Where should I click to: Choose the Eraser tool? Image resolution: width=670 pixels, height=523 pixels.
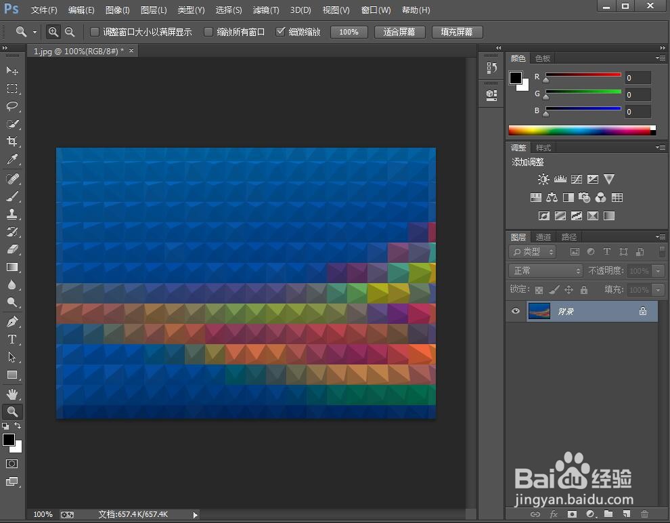[12, 249]
